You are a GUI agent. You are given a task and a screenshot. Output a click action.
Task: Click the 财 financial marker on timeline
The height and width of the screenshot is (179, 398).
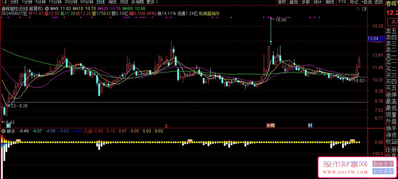[x=310, y=126]
